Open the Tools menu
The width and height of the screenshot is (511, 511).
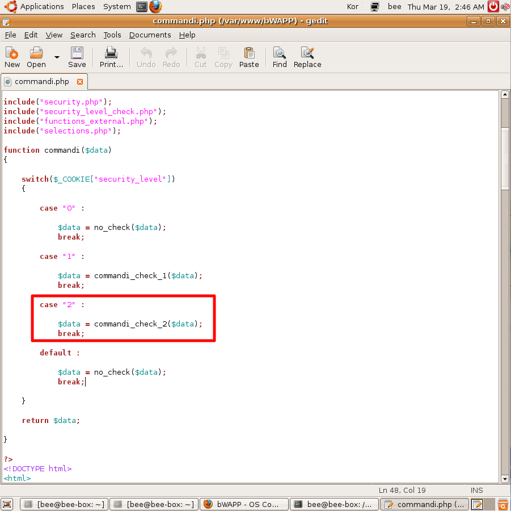[112, 35]
